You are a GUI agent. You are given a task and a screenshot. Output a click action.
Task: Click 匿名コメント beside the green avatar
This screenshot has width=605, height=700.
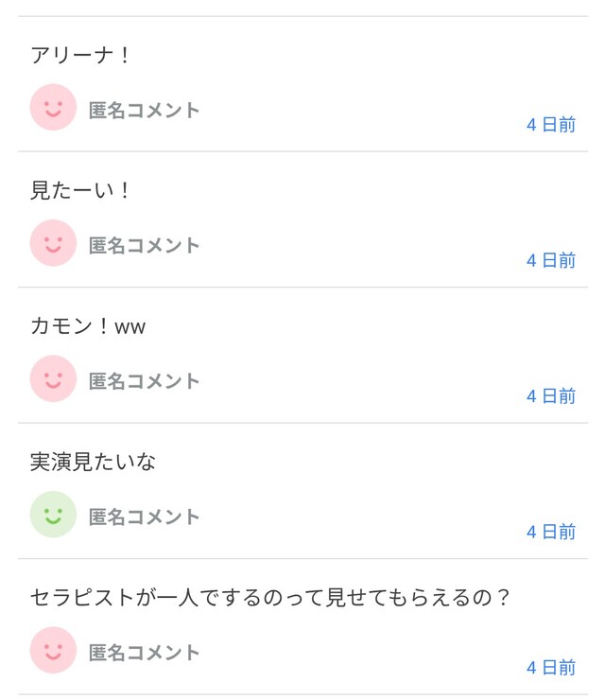(145, 516)
